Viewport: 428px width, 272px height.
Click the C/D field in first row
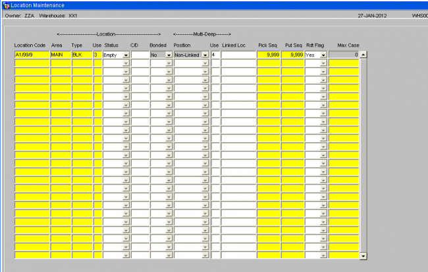[x=140, y=55]
